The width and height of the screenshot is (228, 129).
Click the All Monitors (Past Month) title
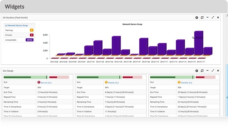click(x=15, y=17)
